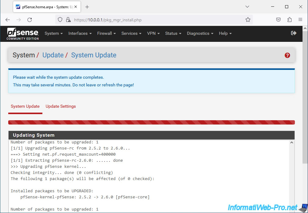Click the padlock site security icon
308x213 pixels.
(68, 20)
